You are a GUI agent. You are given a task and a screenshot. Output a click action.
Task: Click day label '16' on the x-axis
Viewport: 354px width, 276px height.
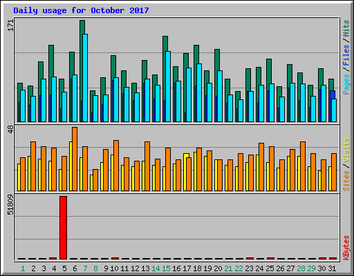tap(176, 268)
